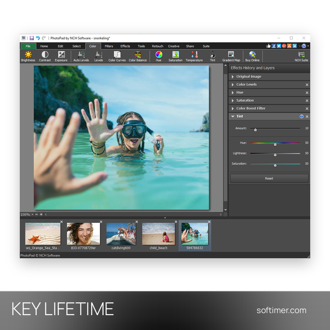The width and height of the screenshot is (330, 330).
Task: Switch to the Filters tab
Action: coord(109,46)
